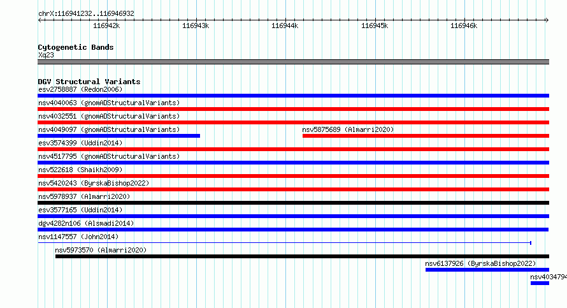Click the 116943k ruler tick label
The width and height of the screenshot is (567, 308).
click(x=196, y=26)
